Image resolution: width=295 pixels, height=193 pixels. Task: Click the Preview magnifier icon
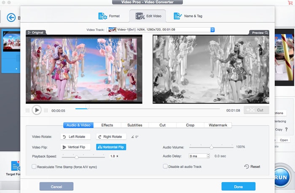tap(266, 33)
